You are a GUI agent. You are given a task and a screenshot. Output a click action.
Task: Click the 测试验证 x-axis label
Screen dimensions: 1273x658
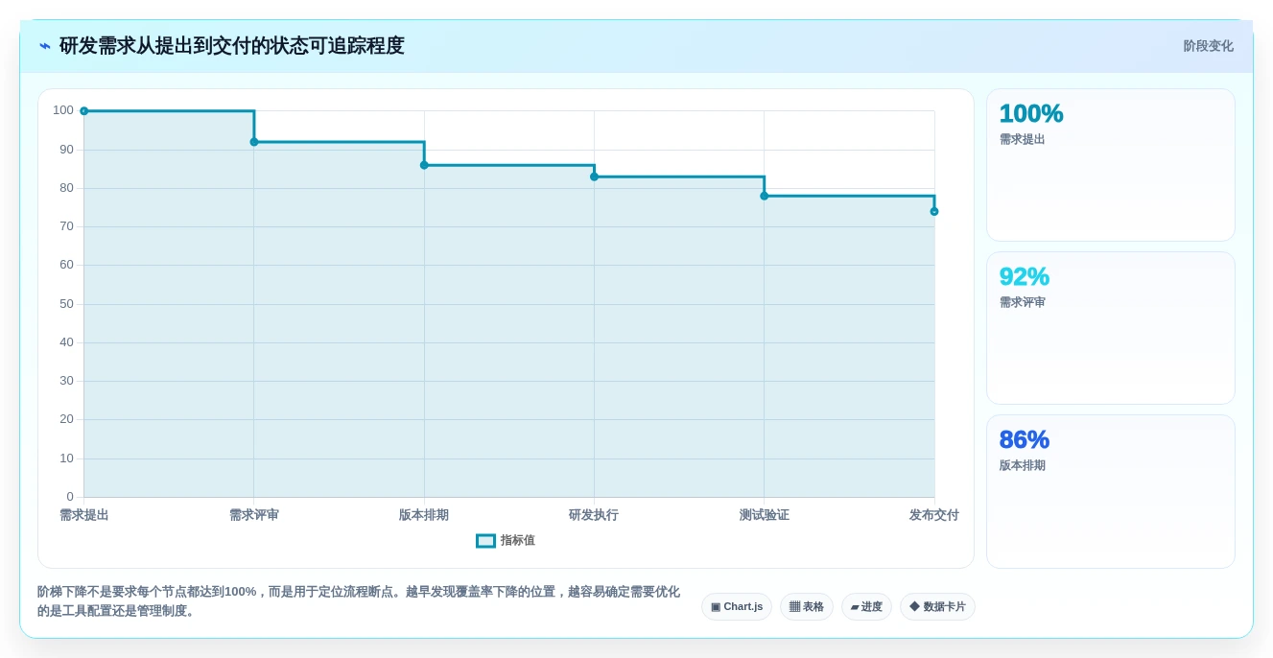[x=765, y=515]
